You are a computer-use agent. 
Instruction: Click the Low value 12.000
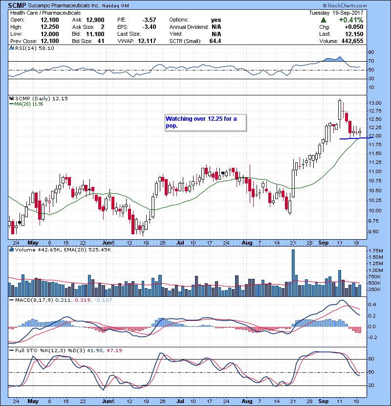[50, 34]
